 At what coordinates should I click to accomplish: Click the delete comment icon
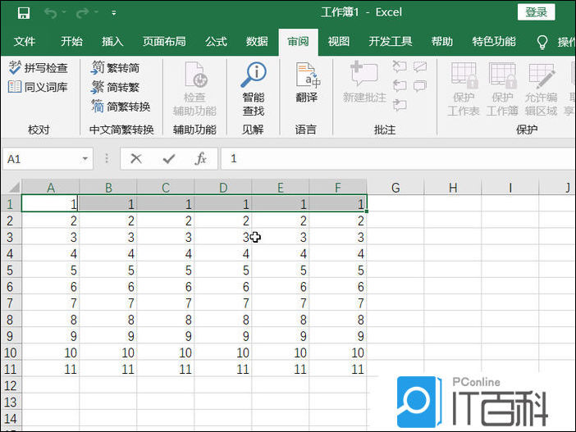(400, 66)
